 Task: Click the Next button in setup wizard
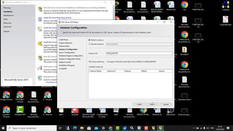pyautogui.click(x=152, y=104)
